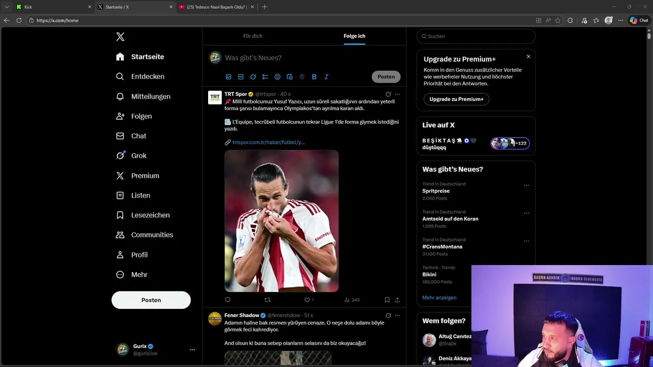This screenshot has height=367, width=653.
Task: Toggle italic text formatting in composer
Action: [x=326, y=77]
